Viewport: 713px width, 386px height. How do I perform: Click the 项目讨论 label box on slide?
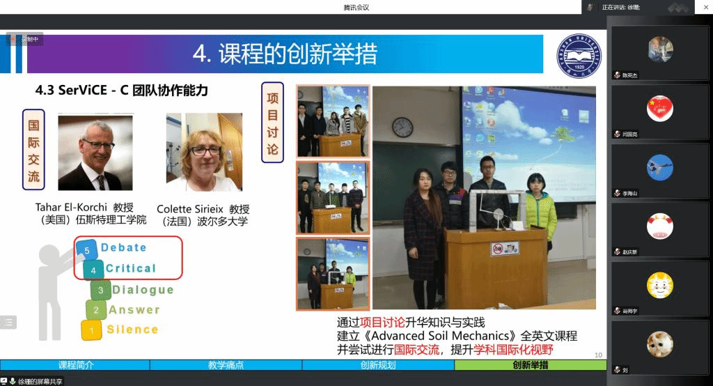(272, 123)
